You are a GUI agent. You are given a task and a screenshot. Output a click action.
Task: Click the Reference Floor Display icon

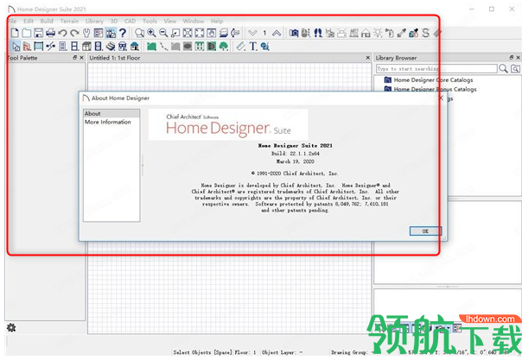point(223,33)
